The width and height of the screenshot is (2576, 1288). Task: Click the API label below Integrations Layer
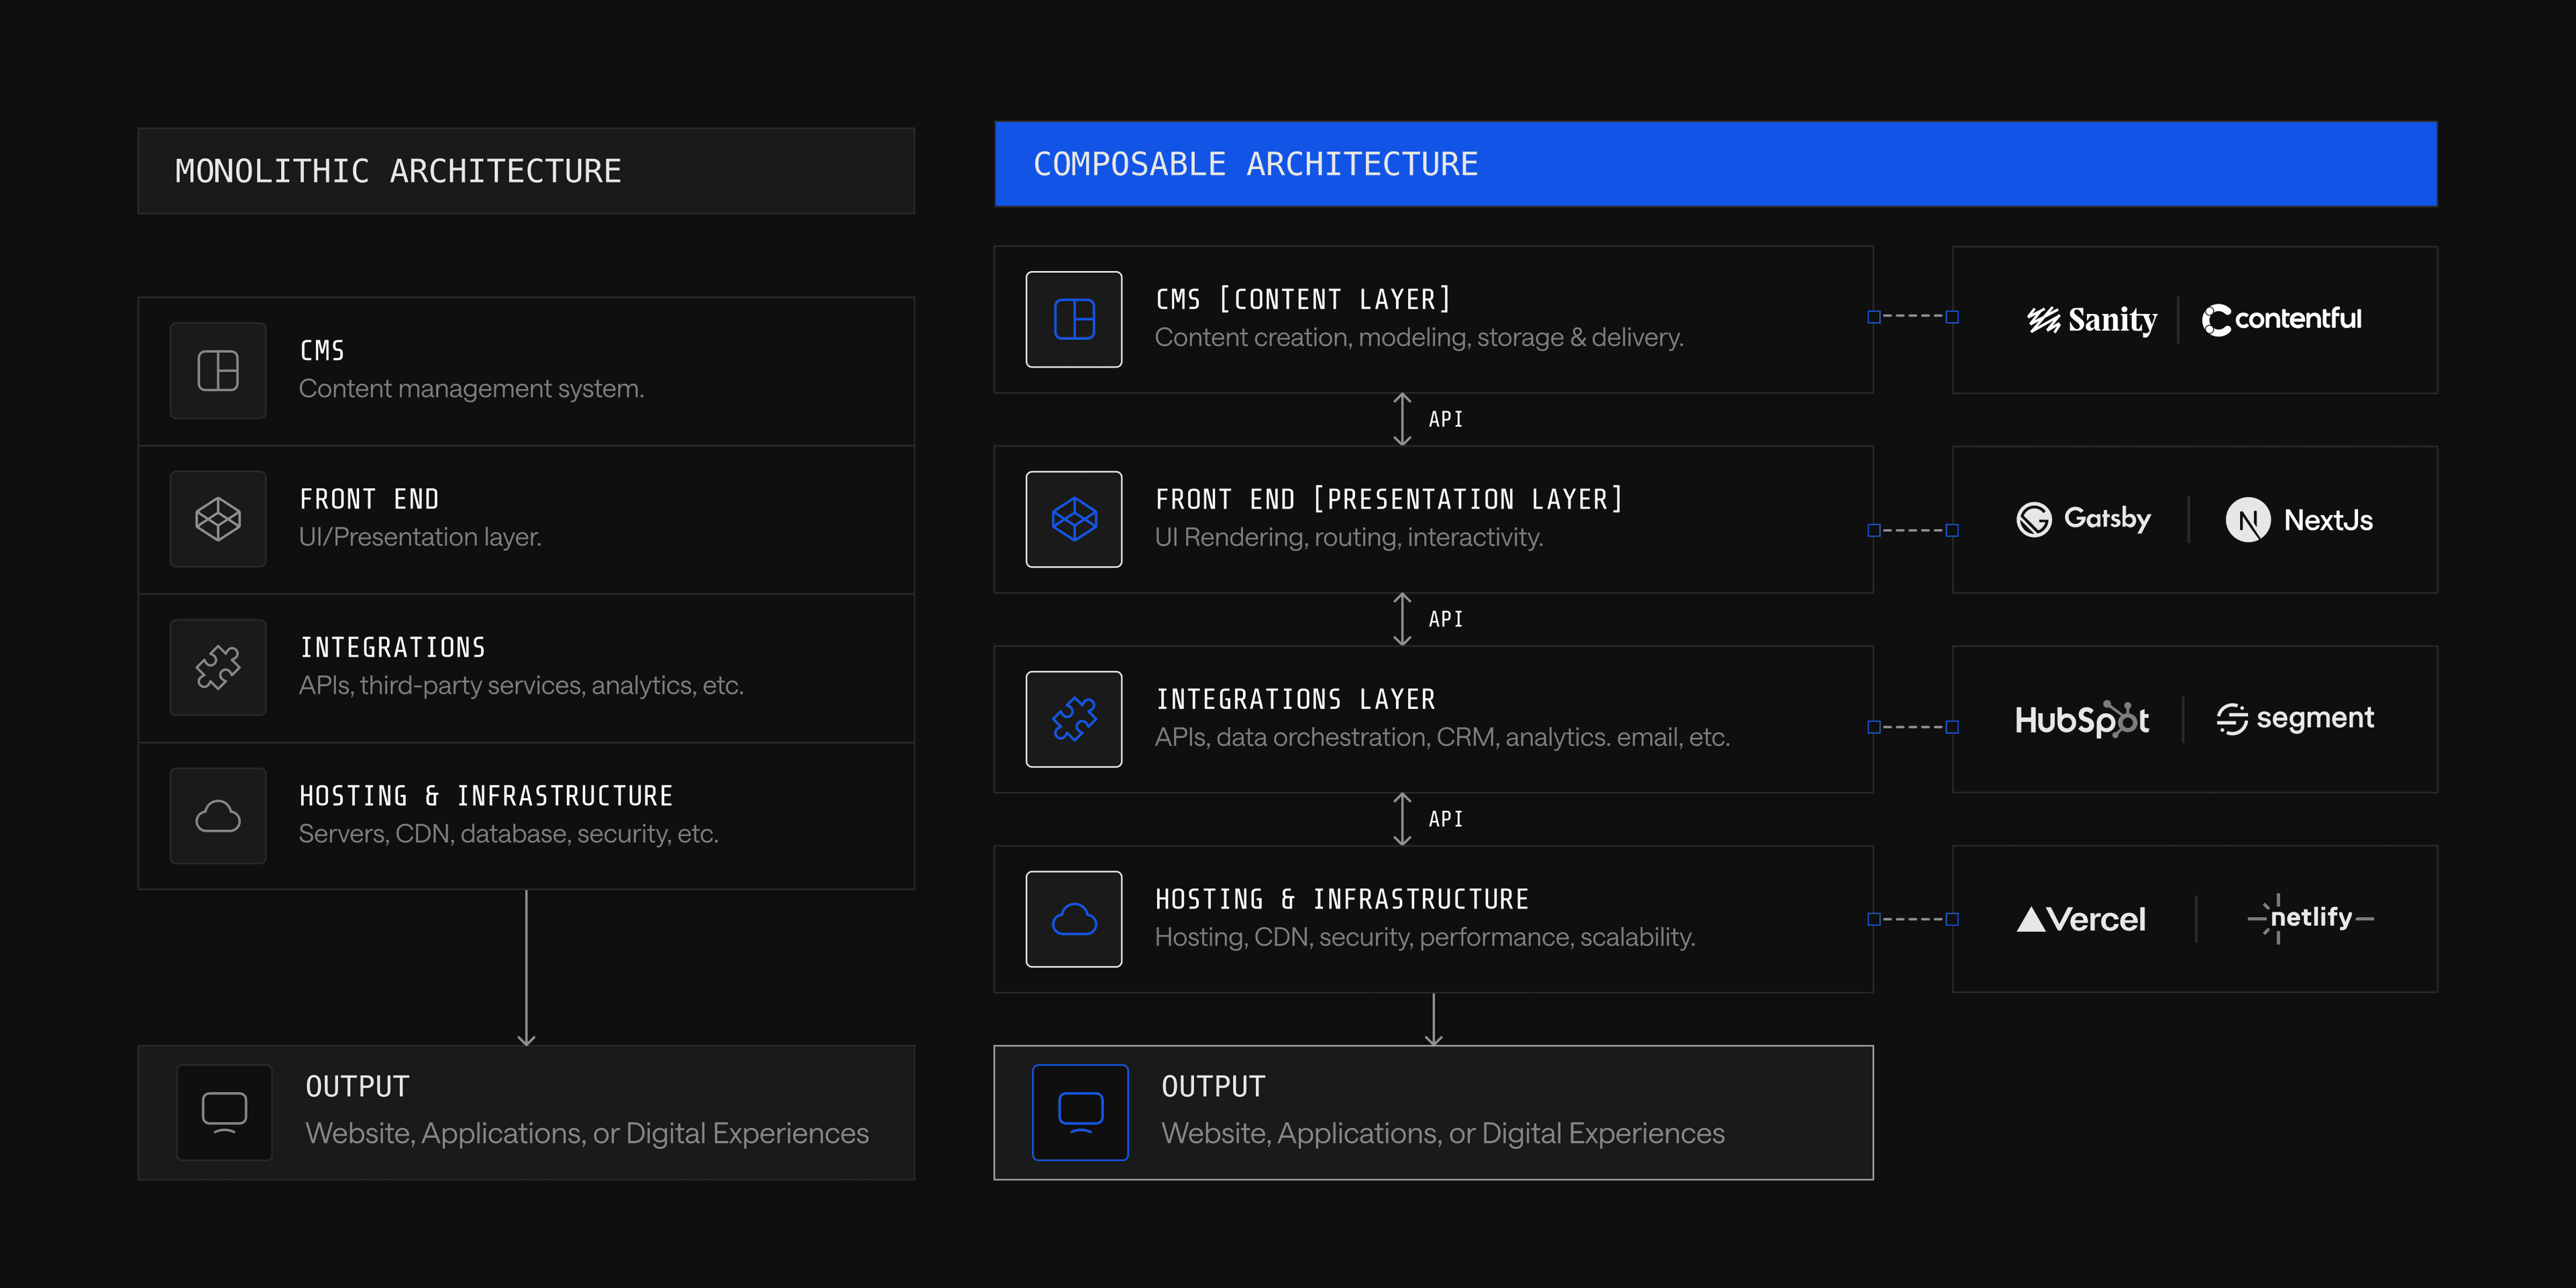coord(1445,820)
